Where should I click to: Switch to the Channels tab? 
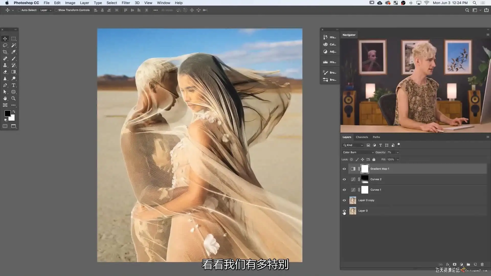point(362,137)
